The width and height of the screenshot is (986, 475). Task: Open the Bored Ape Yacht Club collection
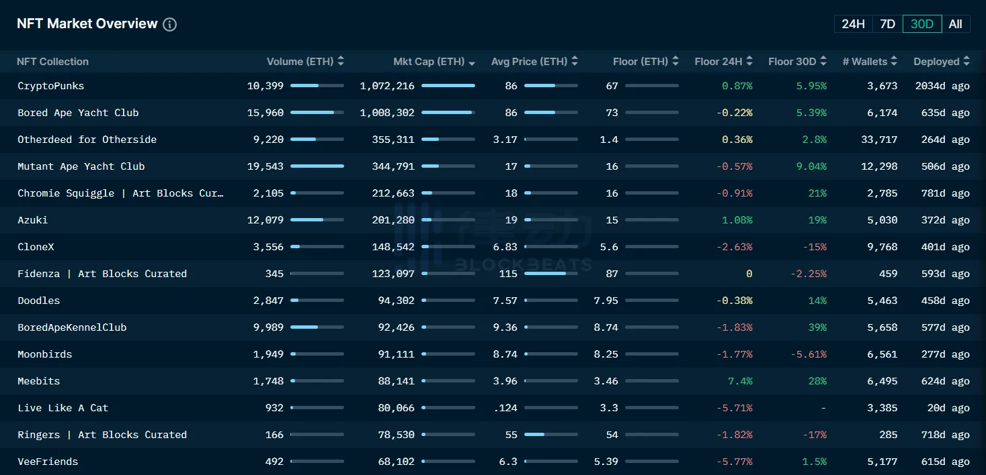tap(78, 113)
